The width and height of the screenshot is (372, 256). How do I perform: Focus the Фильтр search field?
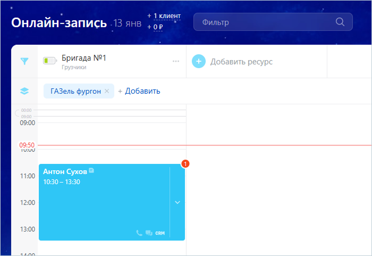266,22
